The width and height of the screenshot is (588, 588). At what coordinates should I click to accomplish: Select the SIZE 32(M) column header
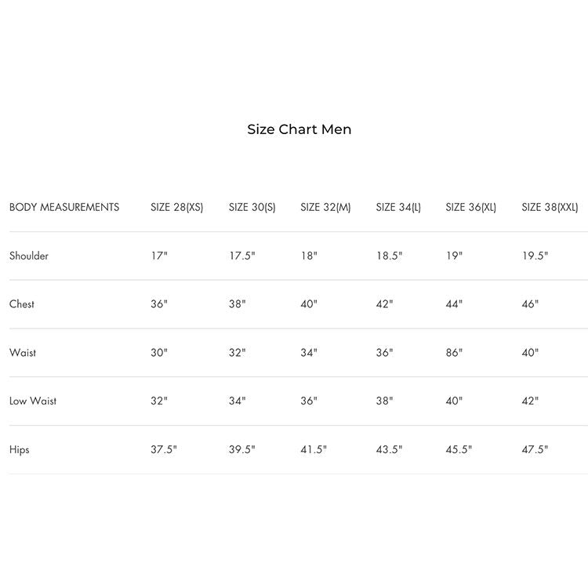coord(325,207)
